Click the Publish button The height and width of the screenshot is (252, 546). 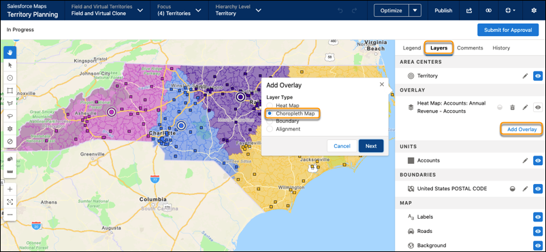(x=443, y=10)
